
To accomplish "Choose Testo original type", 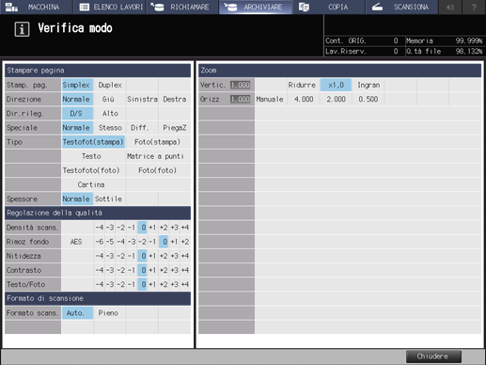I will tap(93, 156).
